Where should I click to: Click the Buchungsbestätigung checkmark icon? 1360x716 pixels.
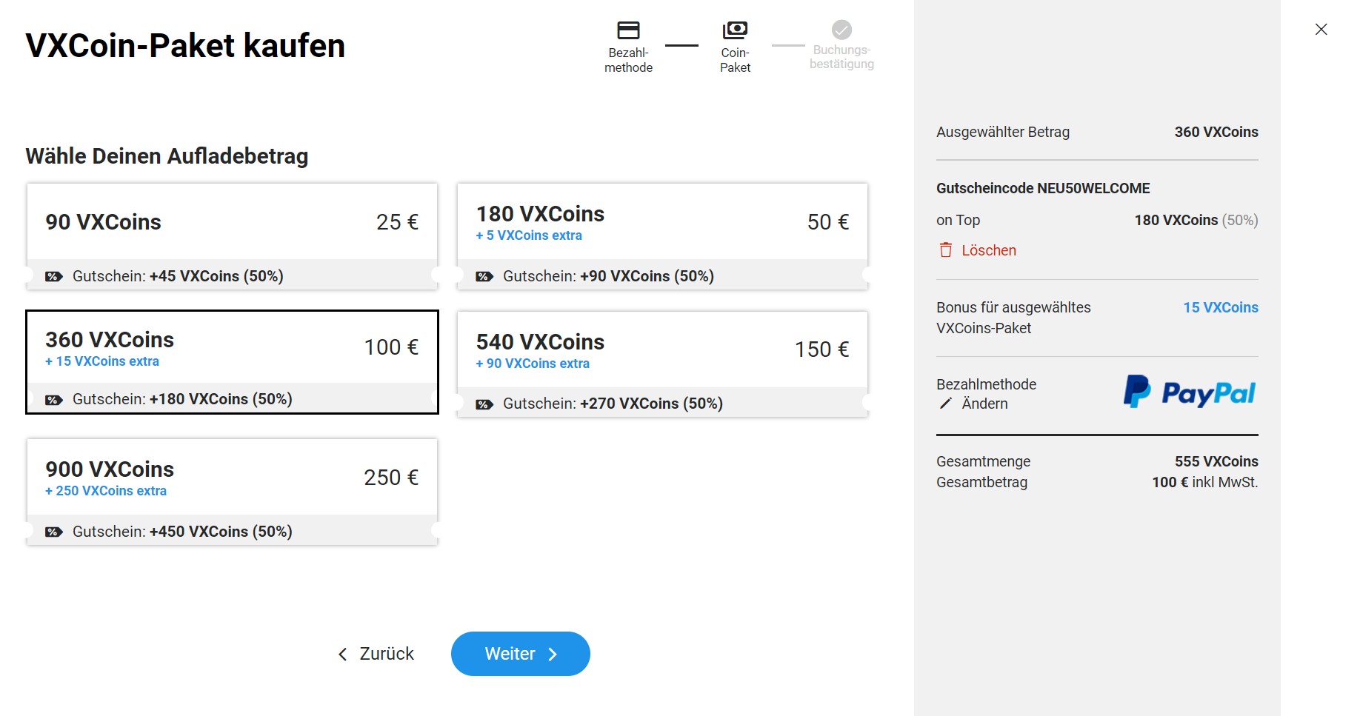click(841, 30)
